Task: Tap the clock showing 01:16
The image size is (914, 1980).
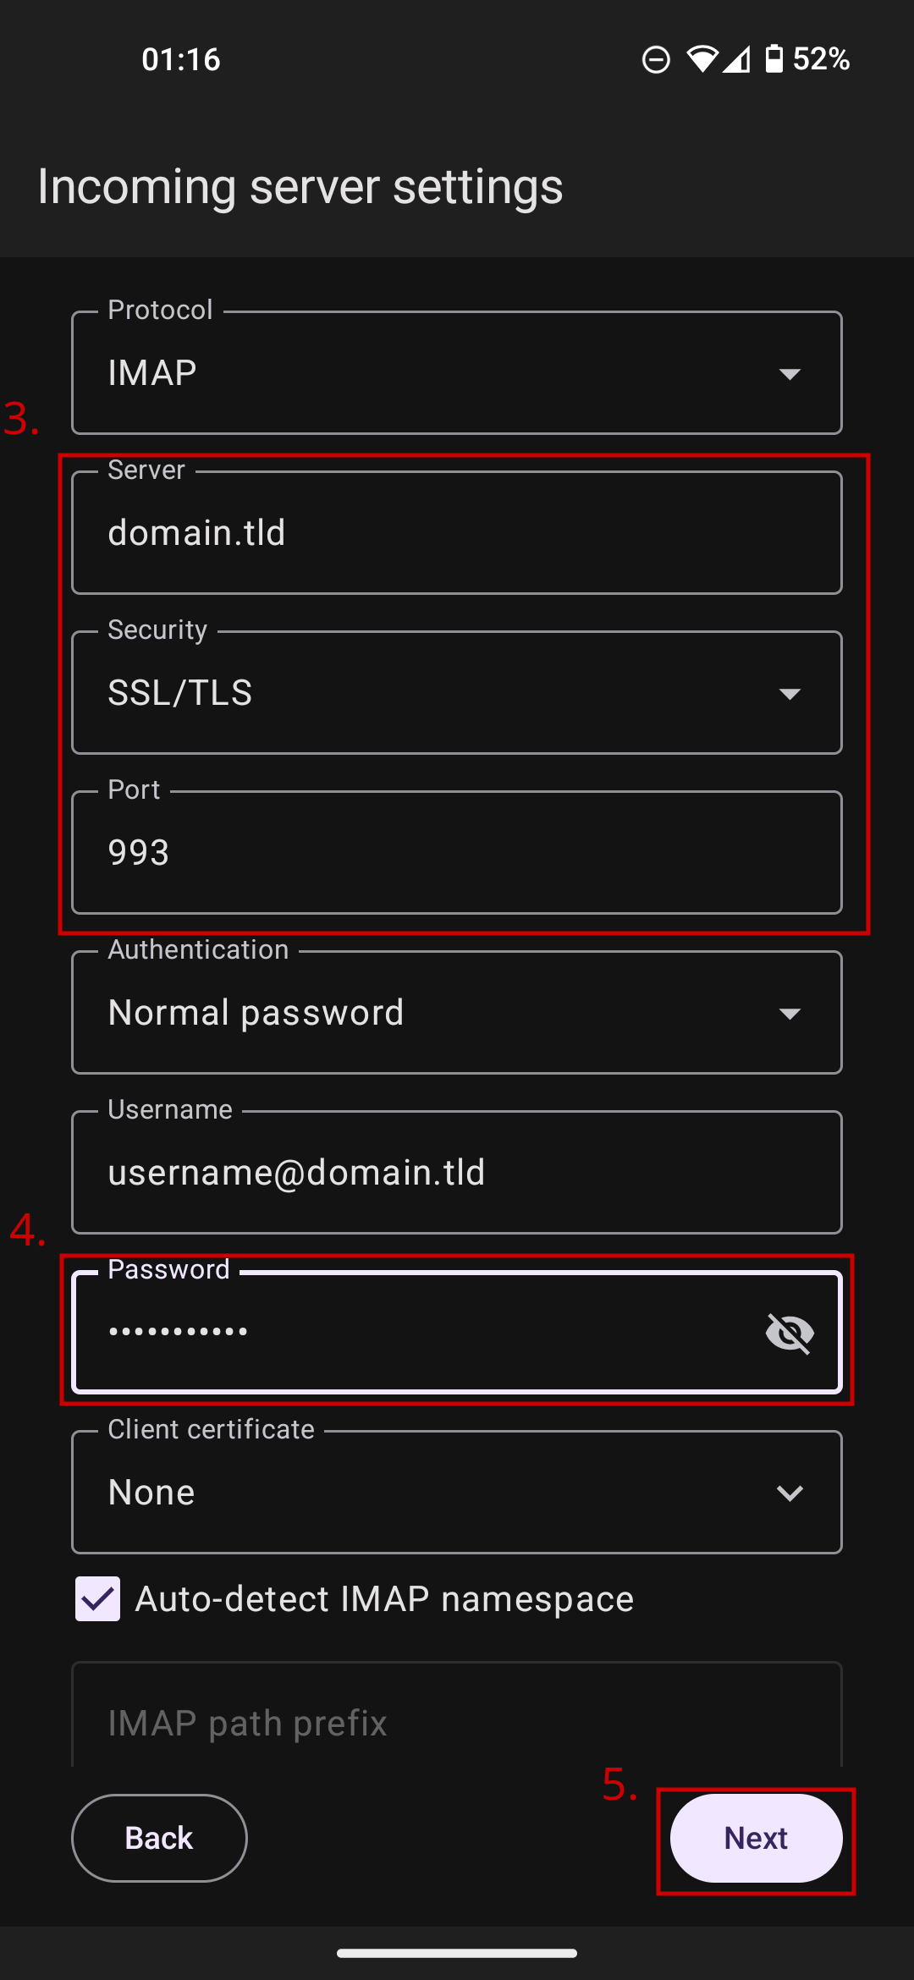Action: pos(181,59)
